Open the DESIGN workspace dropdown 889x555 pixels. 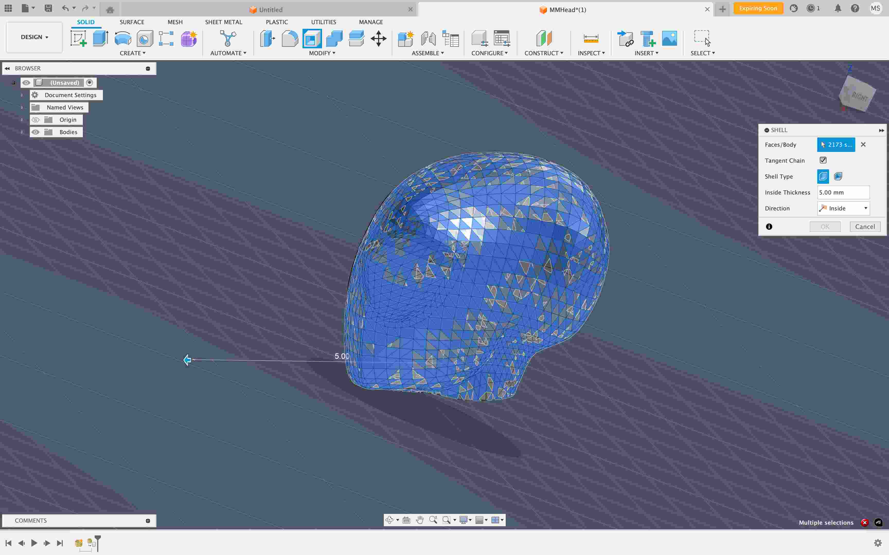[x=34, y=37]
